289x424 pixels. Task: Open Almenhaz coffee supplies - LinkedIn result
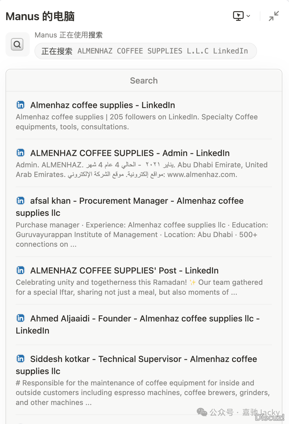click(102, 105)
